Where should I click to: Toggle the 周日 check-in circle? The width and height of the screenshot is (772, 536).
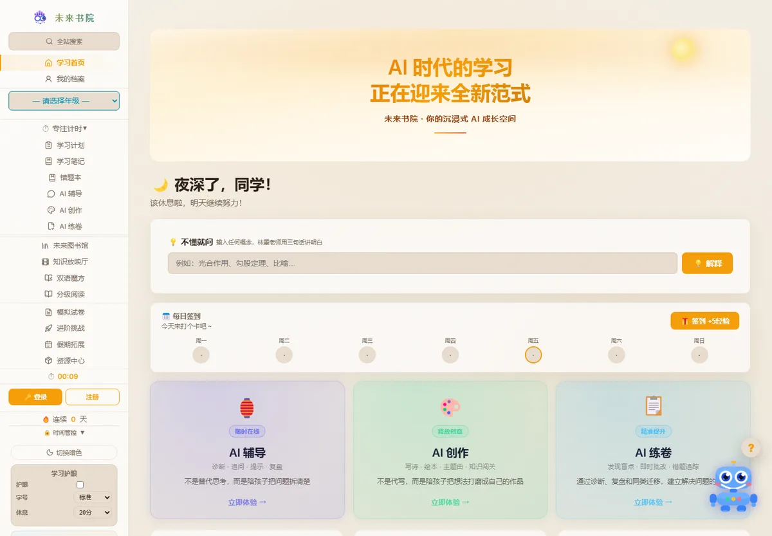[699, 355]
